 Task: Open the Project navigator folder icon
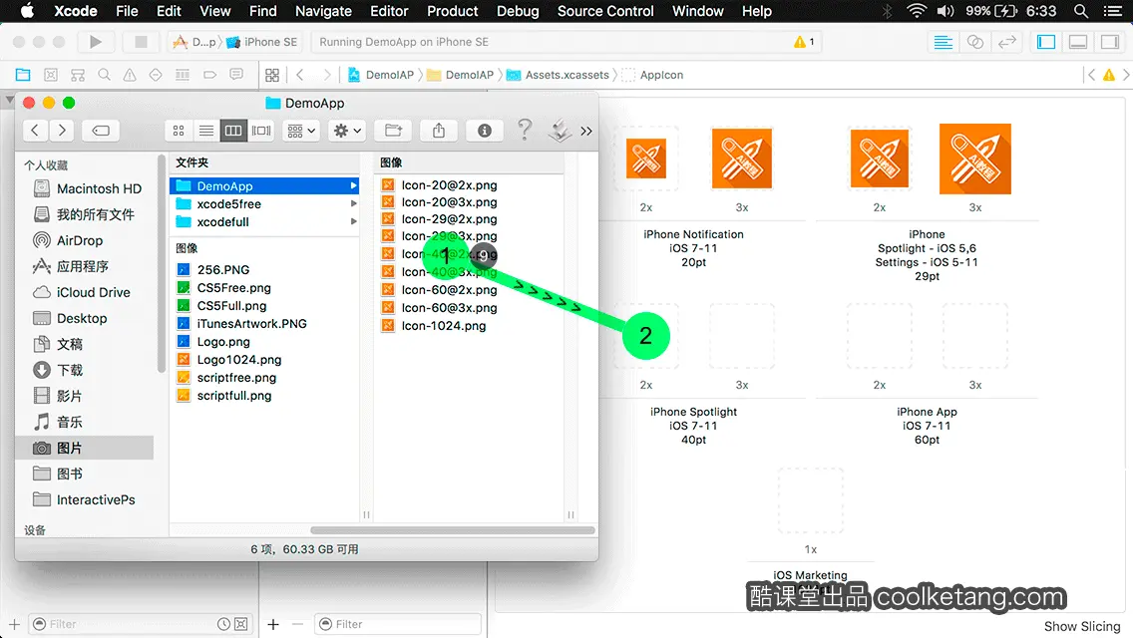[x=23, y=75]
